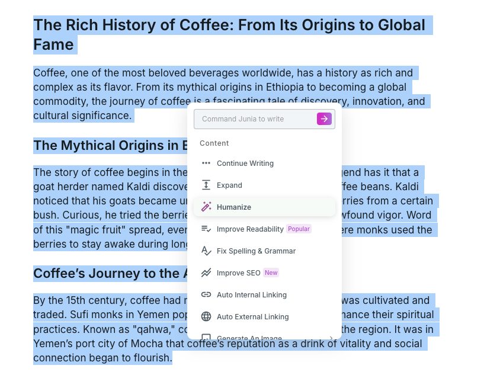500x375 pixels.
Task: Choose Auto Internal Linking
Action: click(264, 294)
